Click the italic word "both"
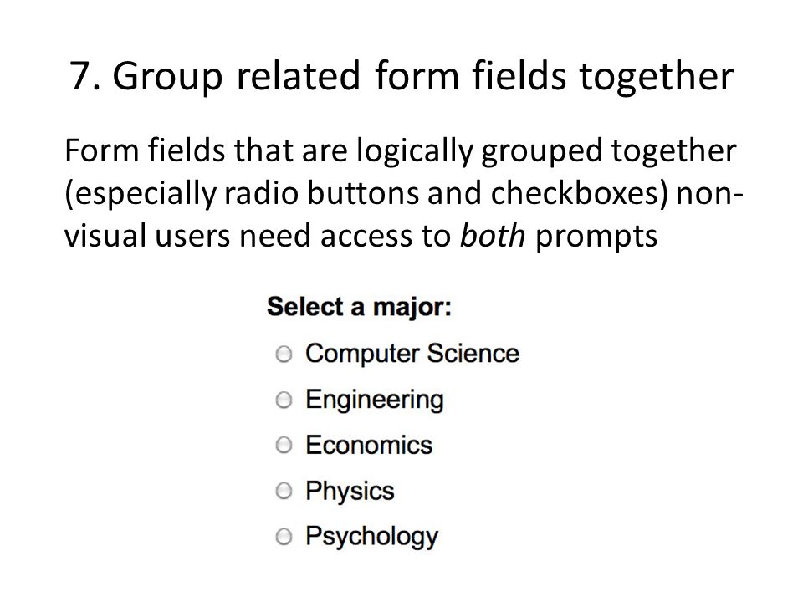Screen dimensions: 803x602 point(493,236)
